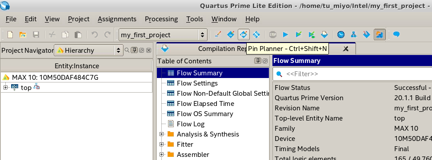Click the blue hierarchy tree toolbar icon
The height and width of the screenshot is (160, 432).
click(354, 35)
